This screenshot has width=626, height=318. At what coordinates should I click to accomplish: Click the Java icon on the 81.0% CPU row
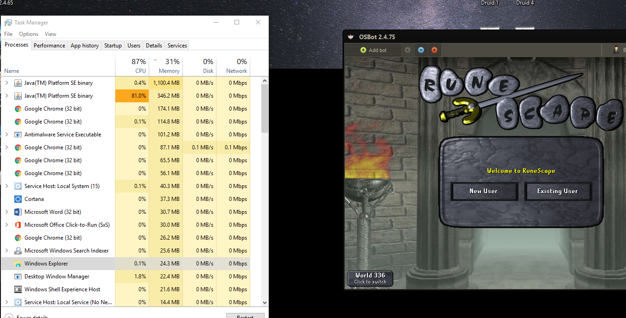click(18, 96)
